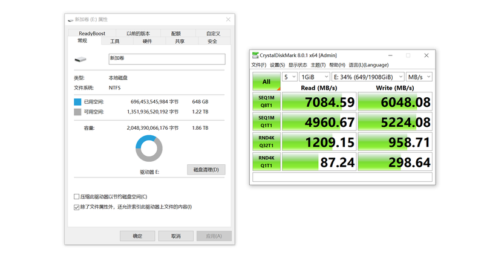Screen dimensions: 484x259
Task: Click the 648 GB used space text
Action: (x=200, y=101)
